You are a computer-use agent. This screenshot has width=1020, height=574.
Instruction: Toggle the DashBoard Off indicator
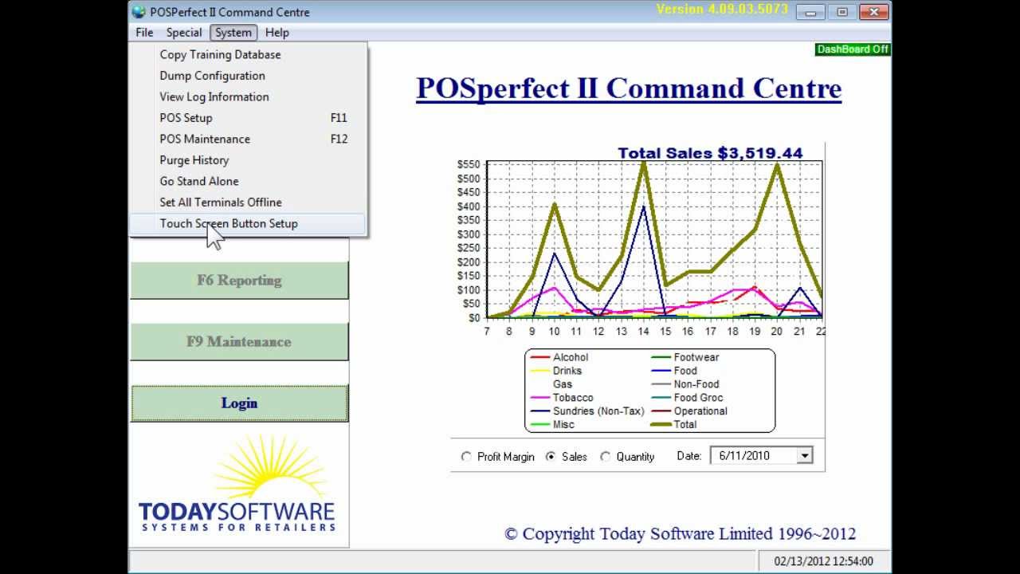tap(853, 49)
